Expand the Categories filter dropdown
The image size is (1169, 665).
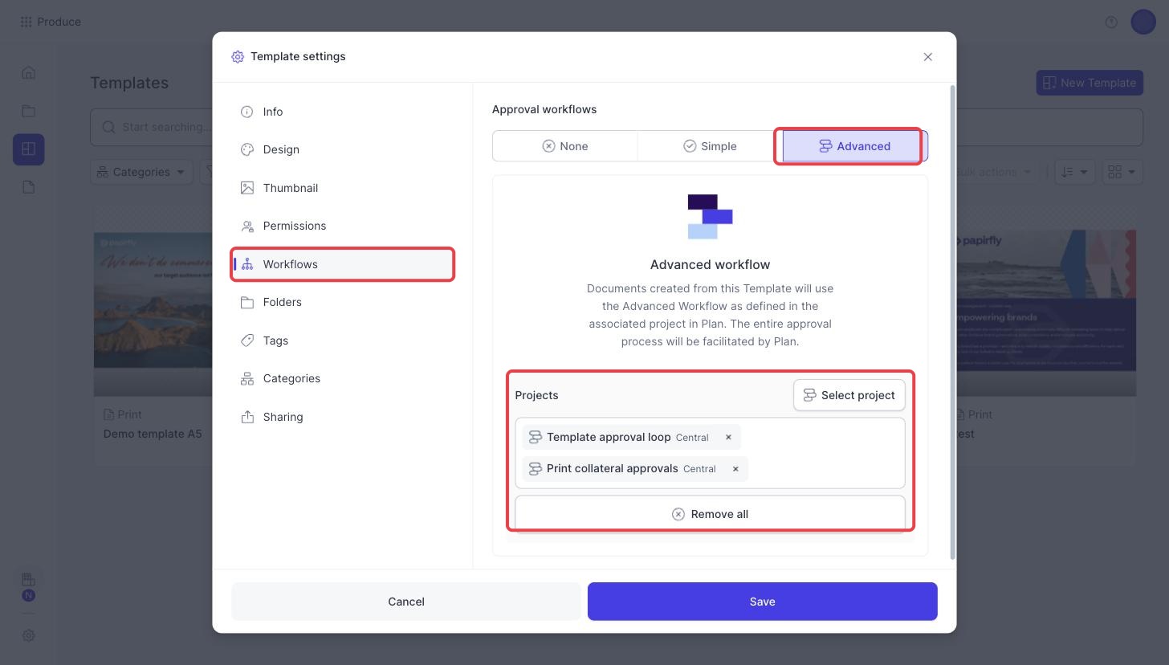[141, 172]
